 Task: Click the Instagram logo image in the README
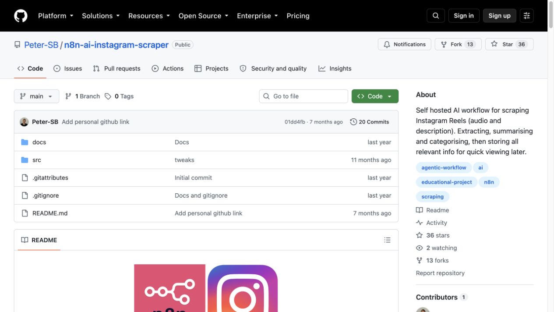coord(242,288)
